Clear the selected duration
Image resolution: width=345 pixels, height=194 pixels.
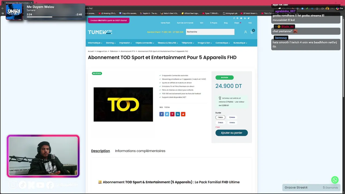(218, 127)
